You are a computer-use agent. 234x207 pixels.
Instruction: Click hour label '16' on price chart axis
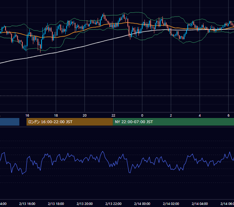pos(27,116)
